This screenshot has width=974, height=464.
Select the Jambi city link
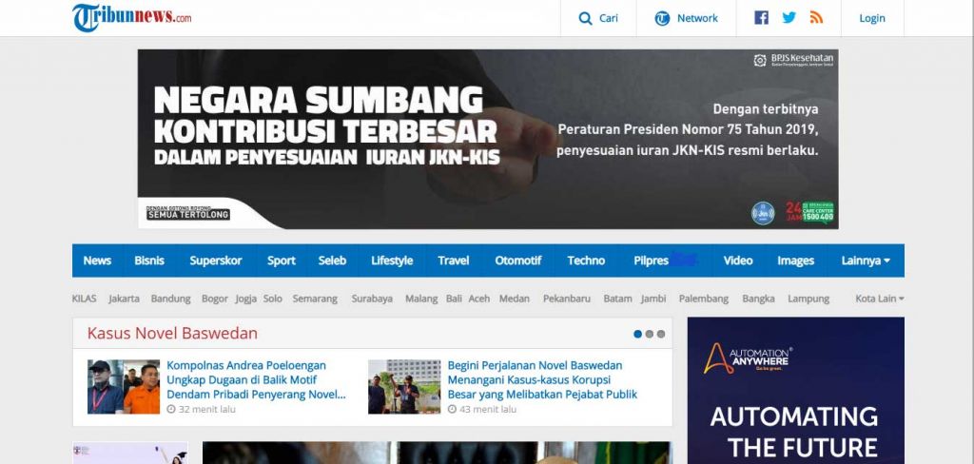653,299
